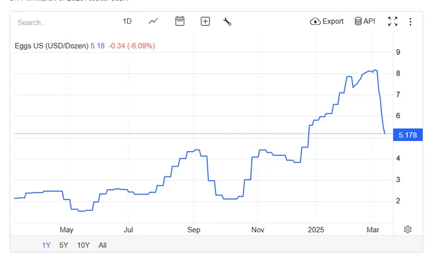428x255 pixels.
Task: Enter fullscreen chart mode
Action: (x=393, y=21)
